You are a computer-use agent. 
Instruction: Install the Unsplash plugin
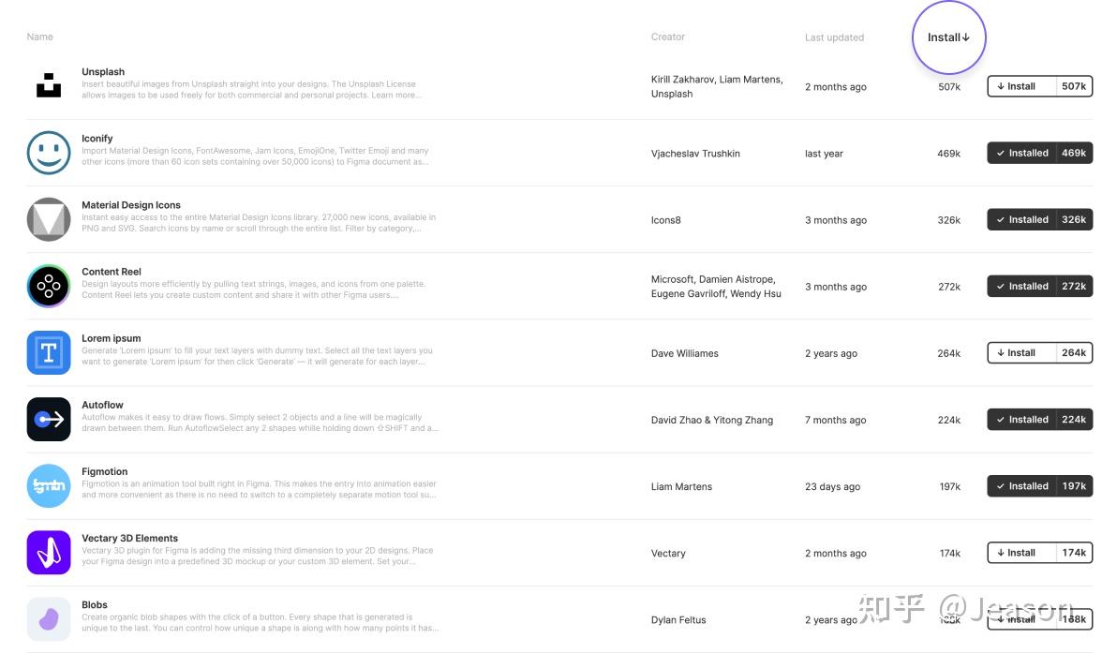tap(1021, 86)
